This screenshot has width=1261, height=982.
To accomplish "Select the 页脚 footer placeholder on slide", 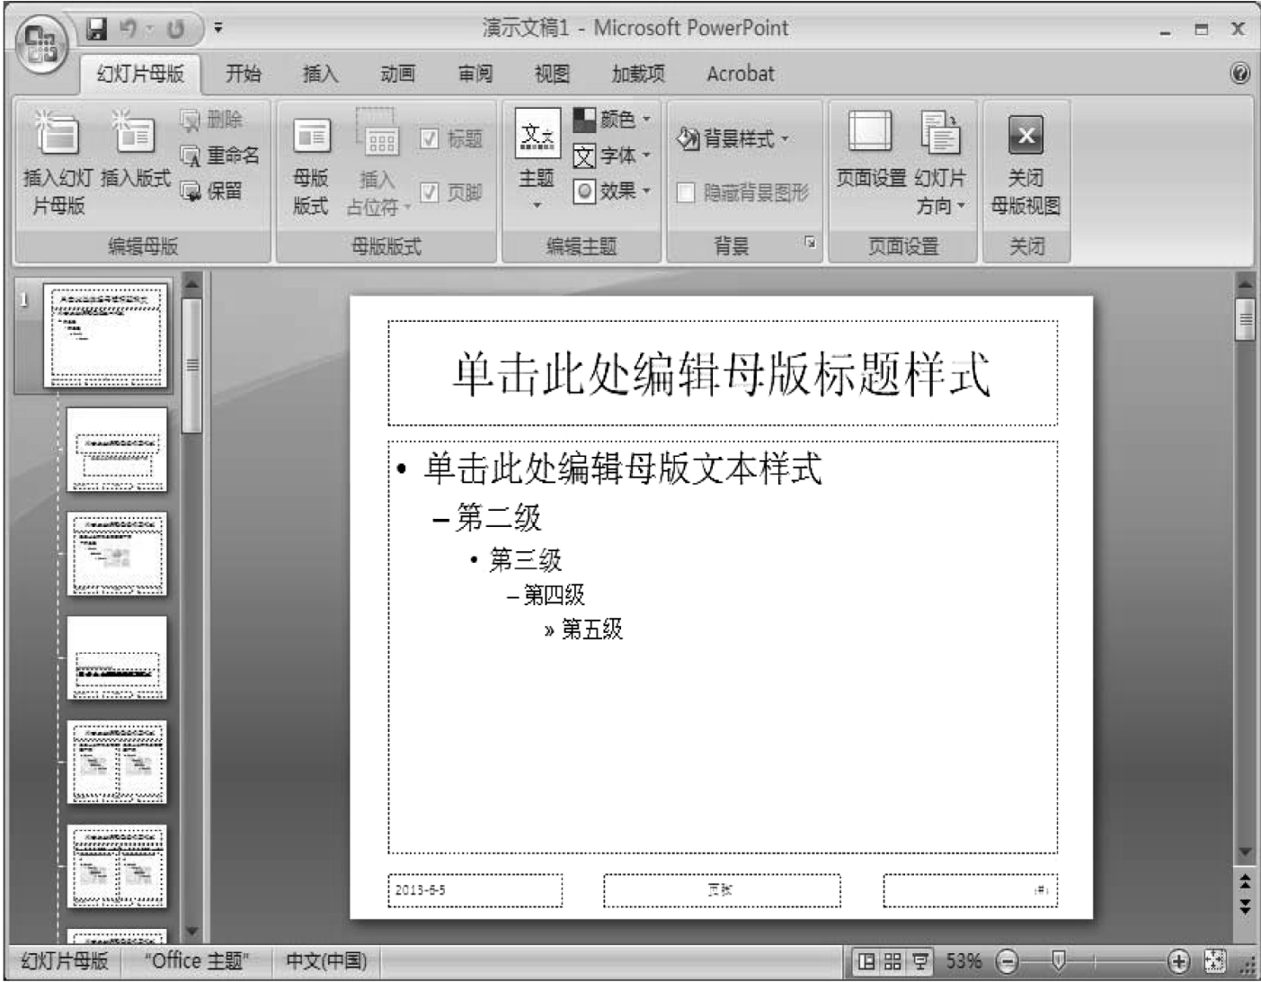I will click(722, 890).
